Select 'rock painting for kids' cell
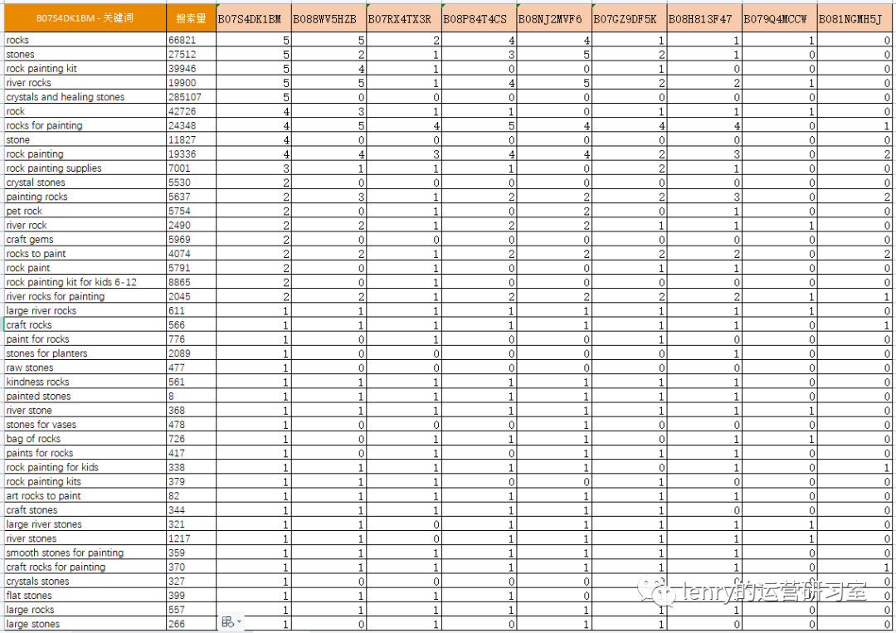This screenshot has height=633, width=896. (x=85, y=467)
